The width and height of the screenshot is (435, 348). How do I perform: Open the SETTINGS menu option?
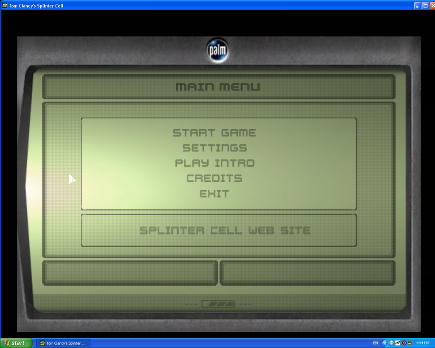point(215,148)
